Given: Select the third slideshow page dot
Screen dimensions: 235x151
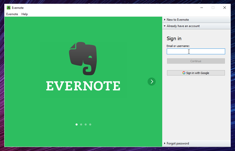Looking at the screenshot, I should click(x=86, y=124).
